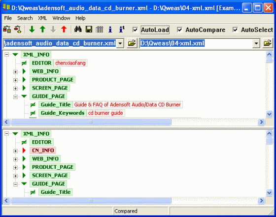Expand SCREEN_PAGE node in top pane
Screen dimensions: 276x217
pyautogui.click(x=15, y=89)
